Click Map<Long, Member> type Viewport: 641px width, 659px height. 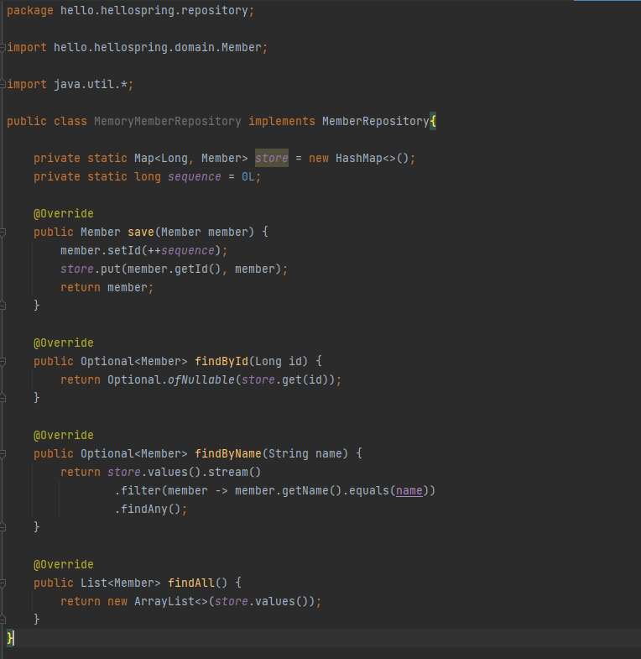(x=191, y=159)
